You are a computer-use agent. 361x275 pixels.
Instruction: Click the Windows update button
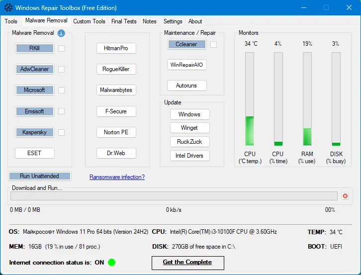tap(190, 114)
